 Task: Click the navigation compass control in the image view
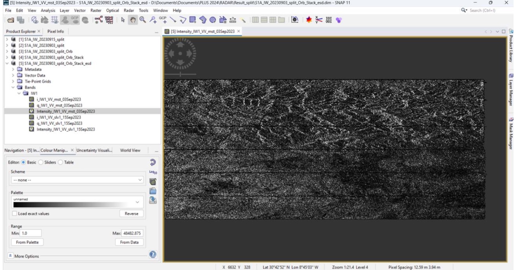click(180, 54)
